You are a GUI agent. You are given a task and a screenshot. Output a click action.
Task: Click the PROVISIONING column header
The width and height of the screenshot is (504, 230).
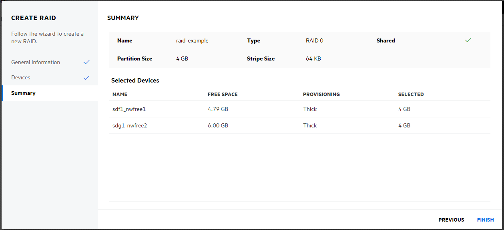(321, 95)
